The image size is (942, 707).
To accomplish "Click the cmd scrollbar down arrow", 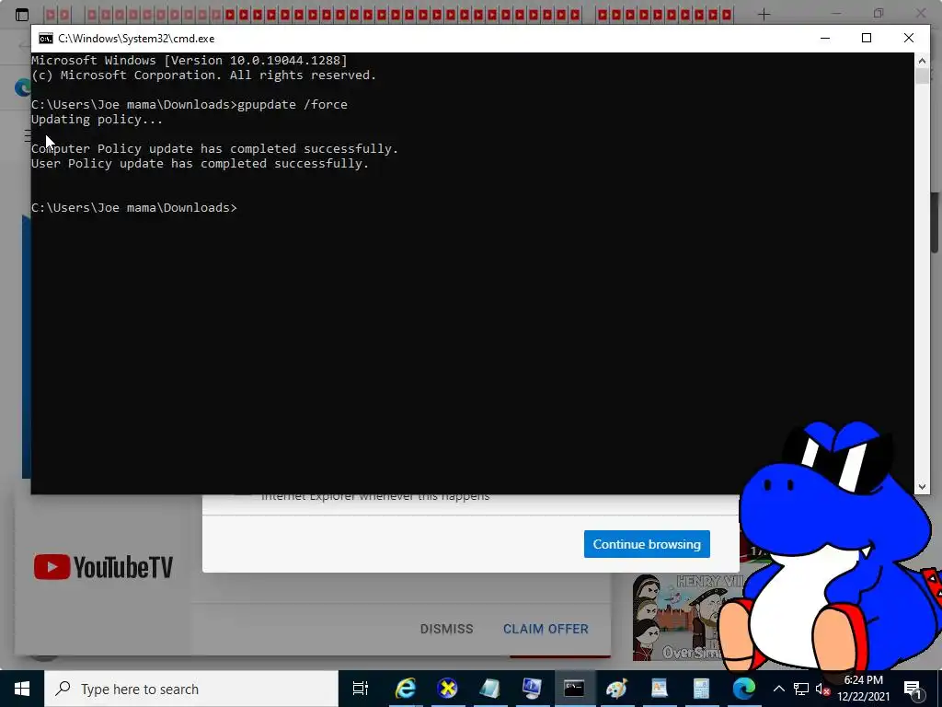I will click(x=922, y=487).
